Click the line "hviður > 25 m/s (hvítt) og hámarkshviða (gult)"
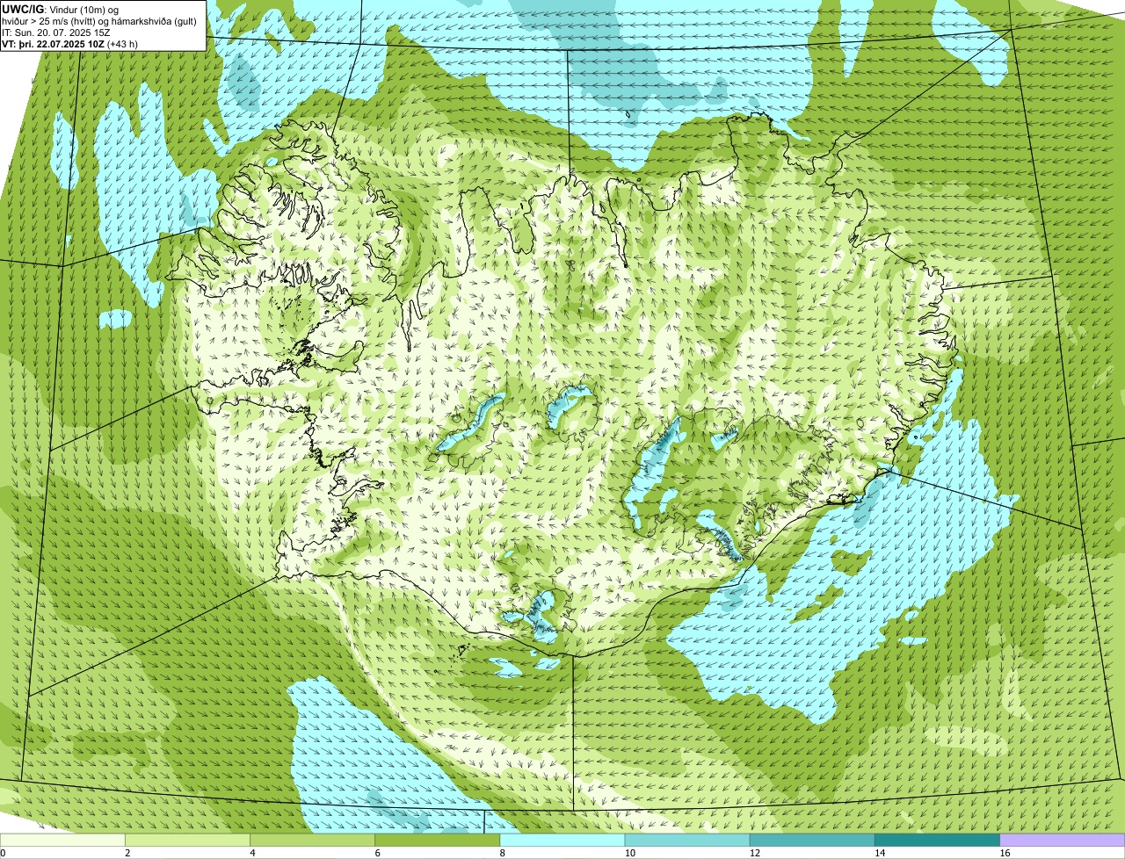Image resolution: width=1125 pixels, height=859 pixels. (99, 20)
